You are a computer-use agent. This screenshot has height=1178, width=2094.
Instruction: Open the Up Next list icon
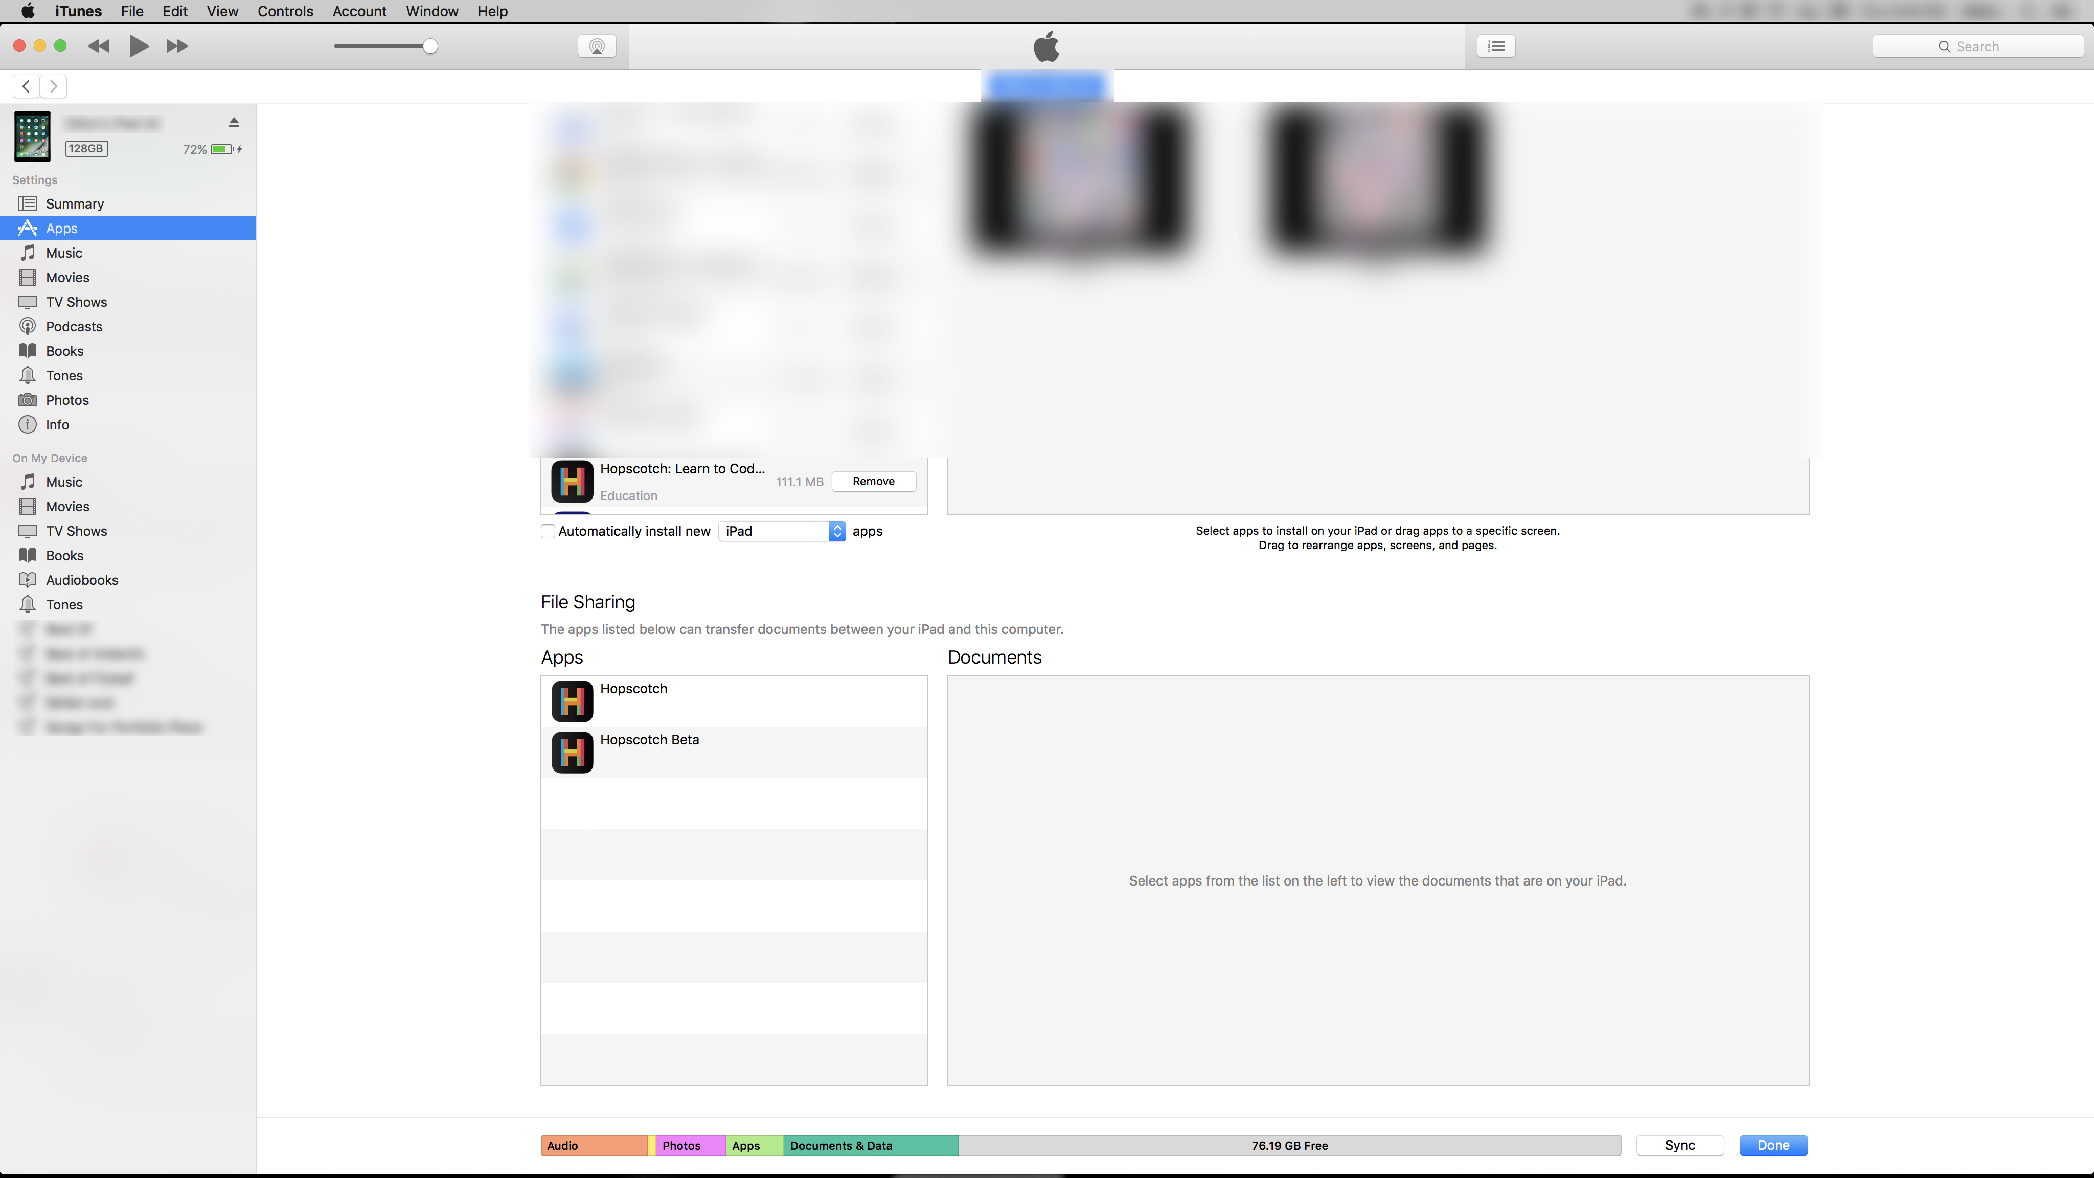point(1496,47)
